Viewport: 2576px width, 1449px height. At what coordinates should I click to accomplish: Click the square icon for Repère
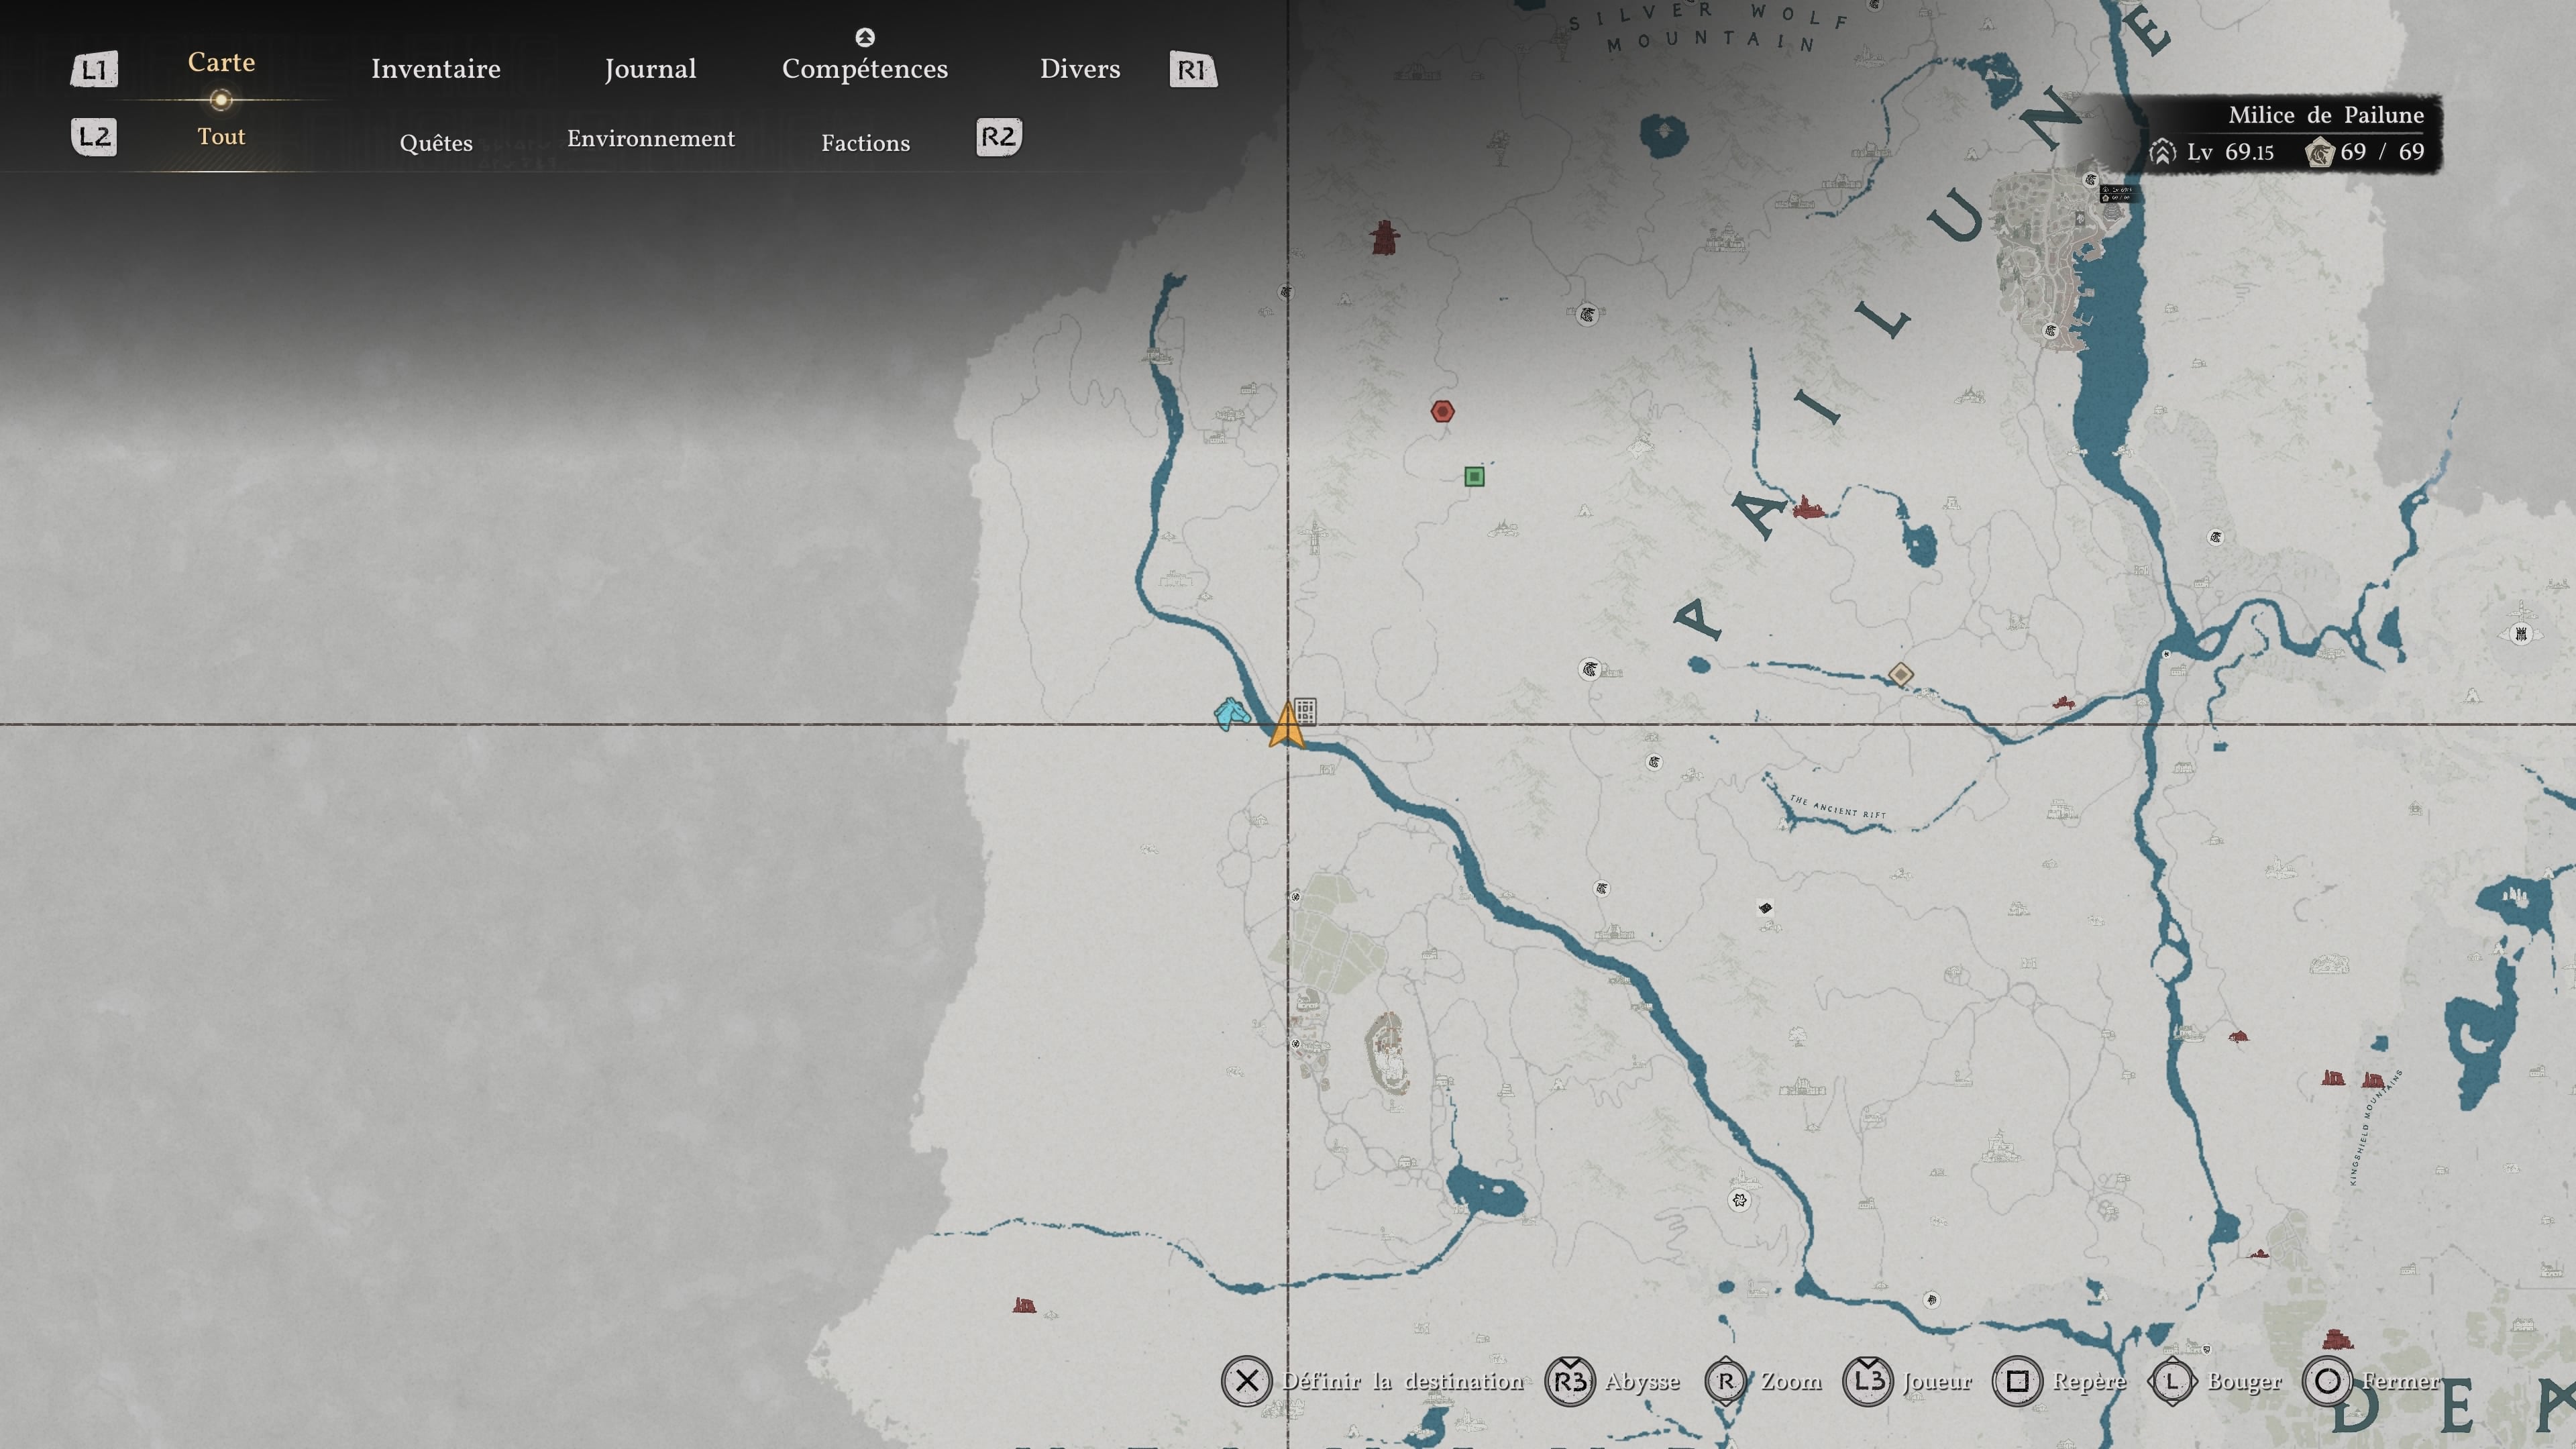(2018, 1381)
